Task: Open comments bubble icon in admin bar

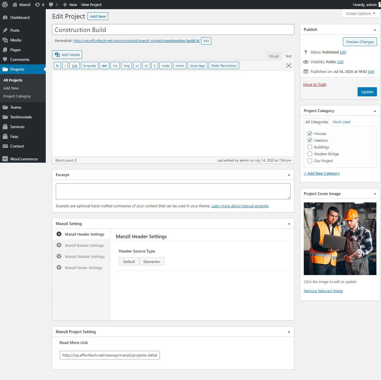Action: coord(51,5)
